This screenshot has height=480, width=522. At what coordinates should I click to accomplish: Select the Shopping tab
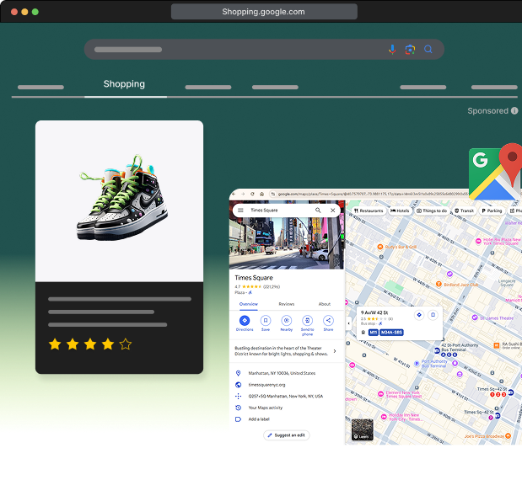[124, 84]
